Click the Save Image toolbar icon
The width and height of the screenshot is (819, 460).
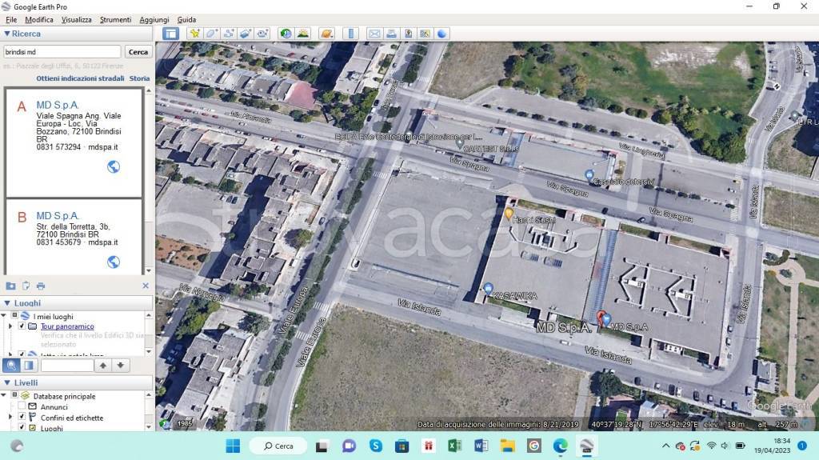click(409, 34)
